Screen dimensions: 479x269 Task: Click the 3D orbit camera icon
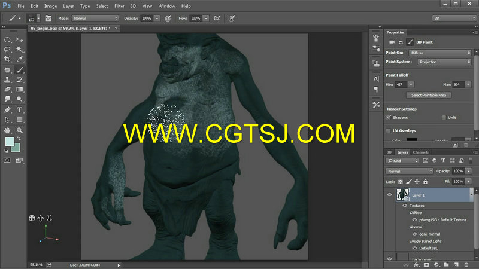point(32,218)
